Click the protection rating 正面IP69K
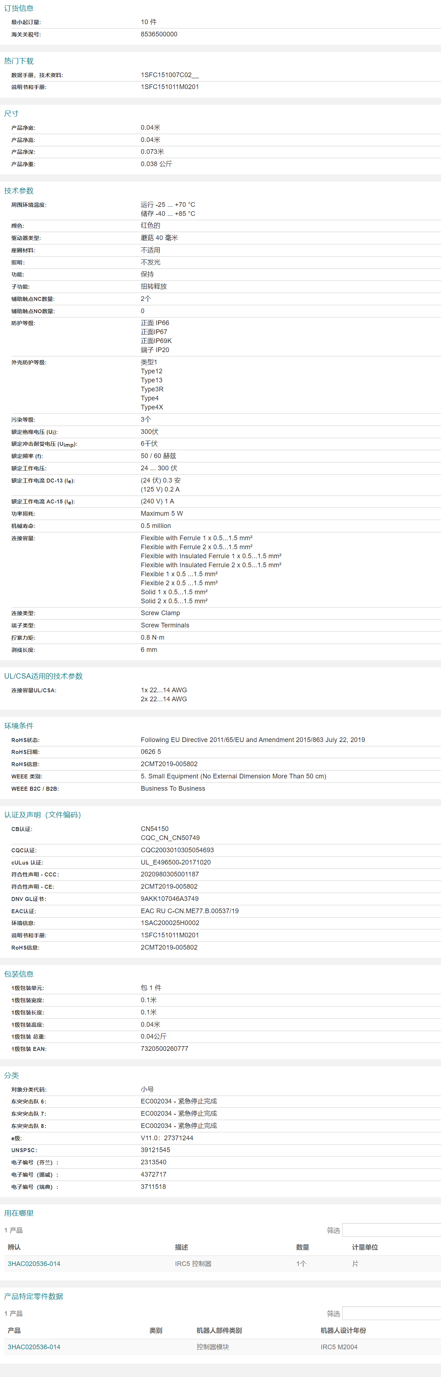The height and width of the screenshot is (1377, 441). click(156, 341)
